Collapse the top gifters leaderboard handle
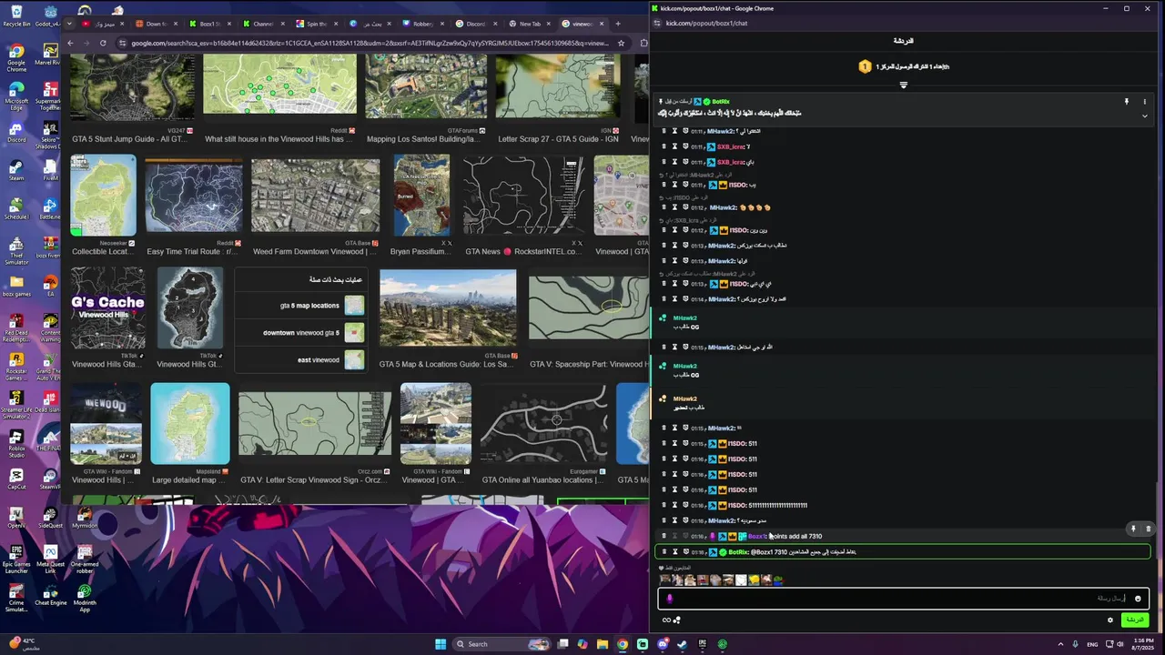The height and width of the screenshot is (655, 1165). tap(903, 86)
